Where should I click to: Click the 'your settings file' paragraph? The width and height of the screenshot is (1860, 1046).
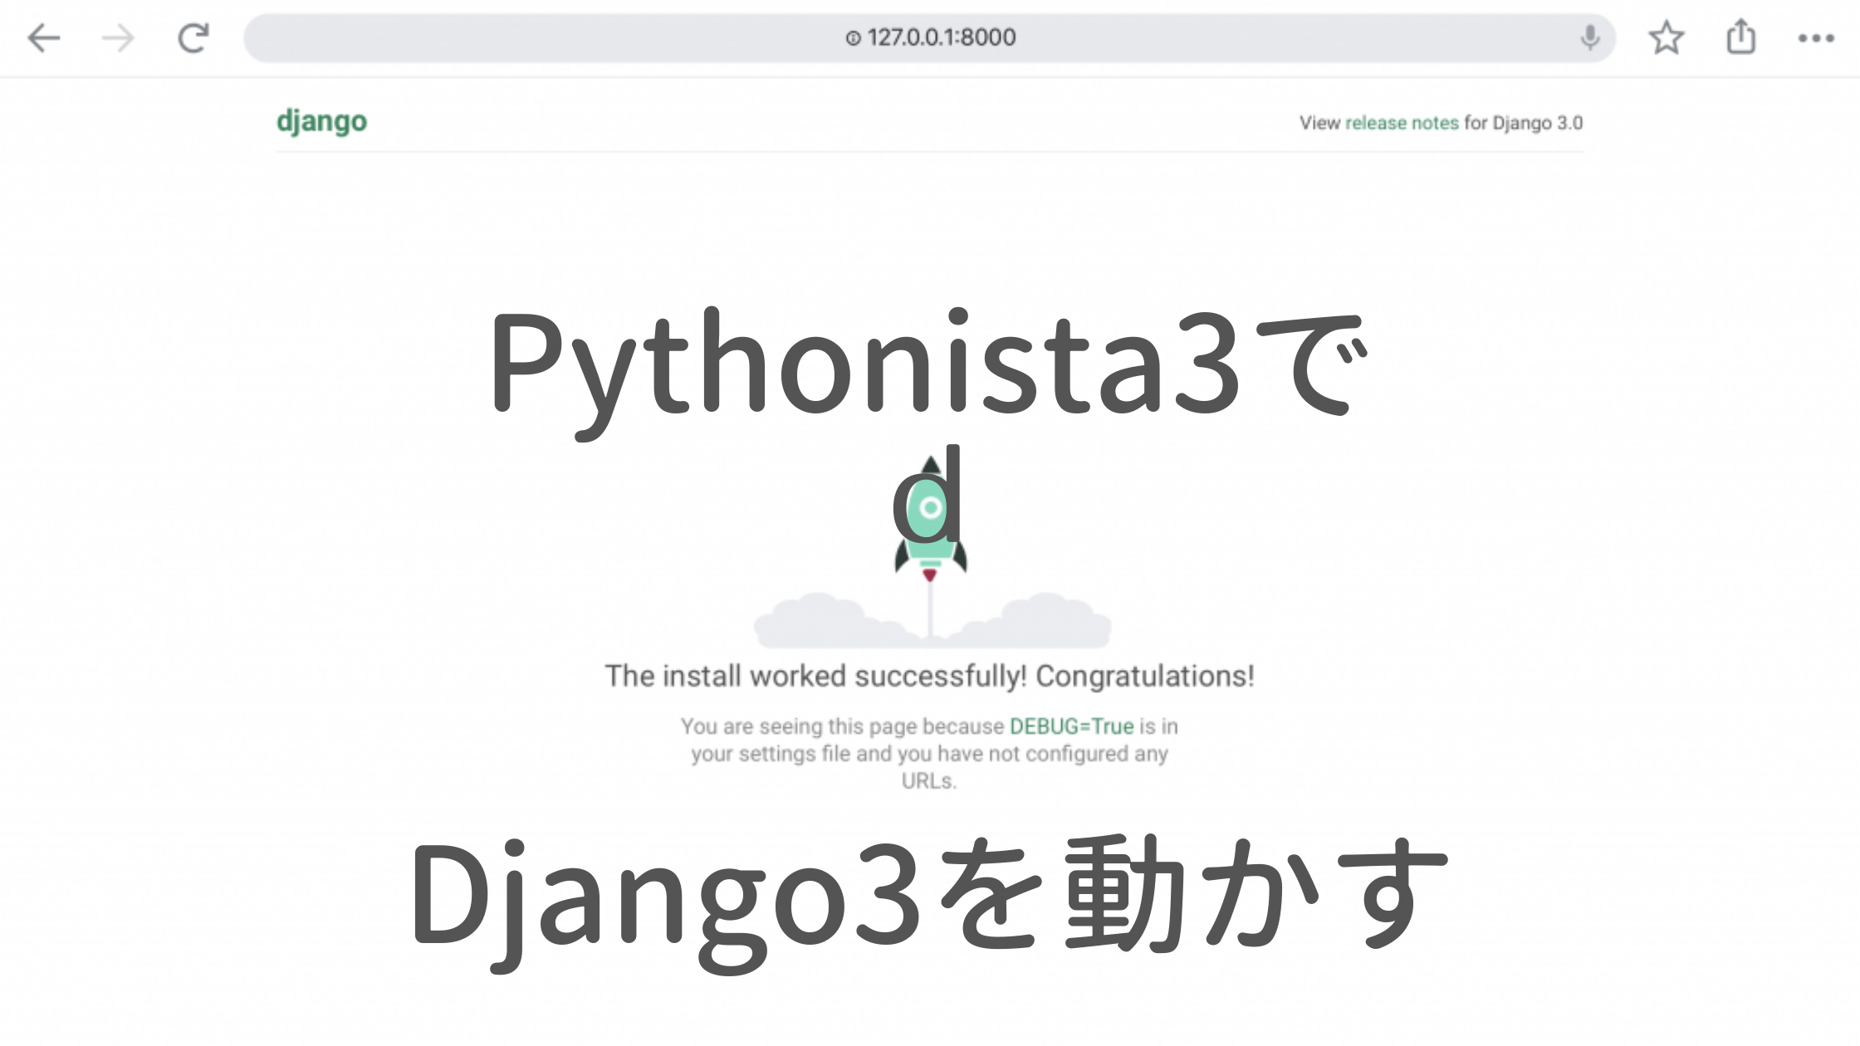point(929,754)
